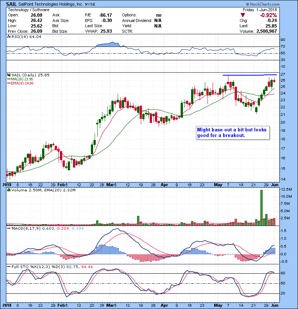298x309 pixels.
Task: Select the VWAP value 25.93
Action: [x=106, y=31]
